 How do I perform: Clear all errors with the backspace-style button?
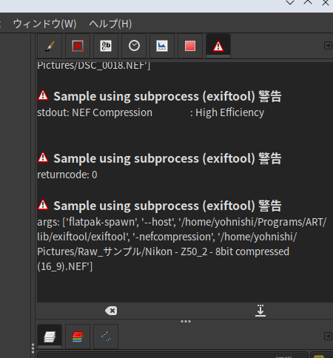click(111, 311)
